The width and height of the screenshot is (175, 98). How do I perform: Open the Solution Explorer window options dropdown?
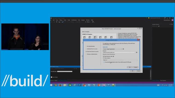[170, 24]
